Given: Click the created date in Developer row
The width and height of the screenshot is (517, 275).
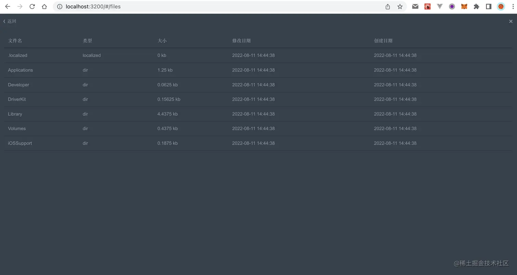Looking at the screenshot, I should 395,85.
